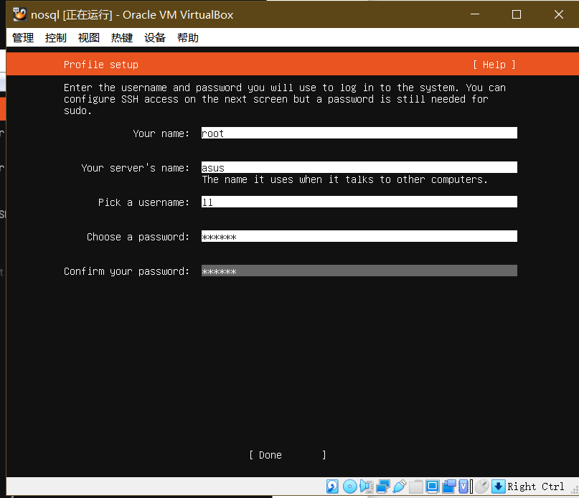Click the CPU virtualization status icon
This screenshot has height=498, width=579.
463,487
